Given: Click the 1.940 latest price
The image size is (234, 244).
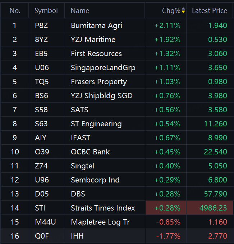Looking at the screenshot, I should [218, 26].
